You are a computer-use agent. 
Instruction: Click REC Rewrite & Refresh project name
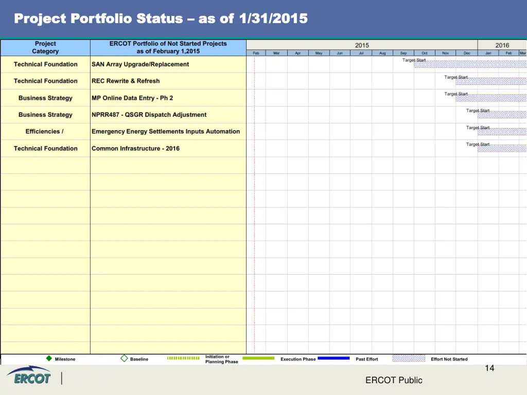tap(126, 81)
